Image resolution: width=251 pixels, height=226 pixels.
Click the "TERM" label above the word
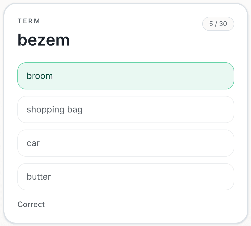click(x=29, y=21)
